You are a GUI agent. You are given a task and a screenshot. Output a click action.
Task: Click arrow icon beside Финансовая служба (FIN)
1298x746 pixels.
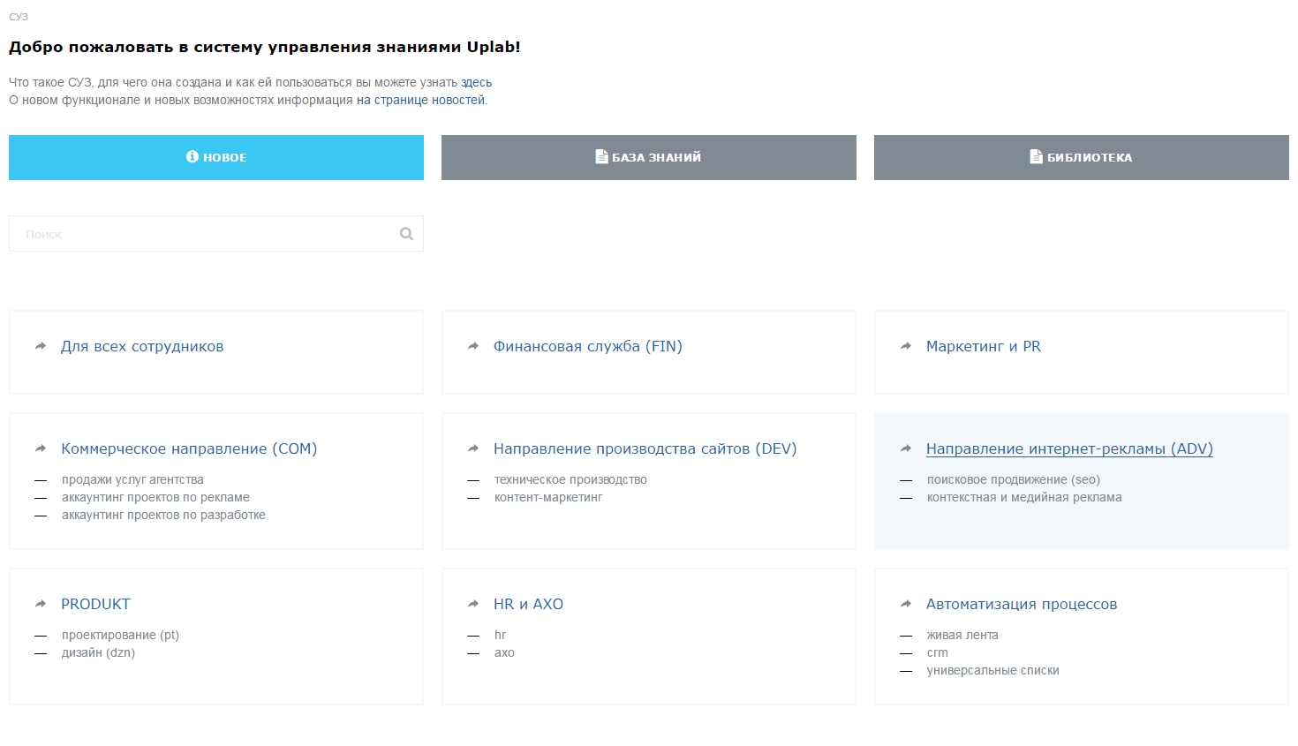click(x=473, y=346)
